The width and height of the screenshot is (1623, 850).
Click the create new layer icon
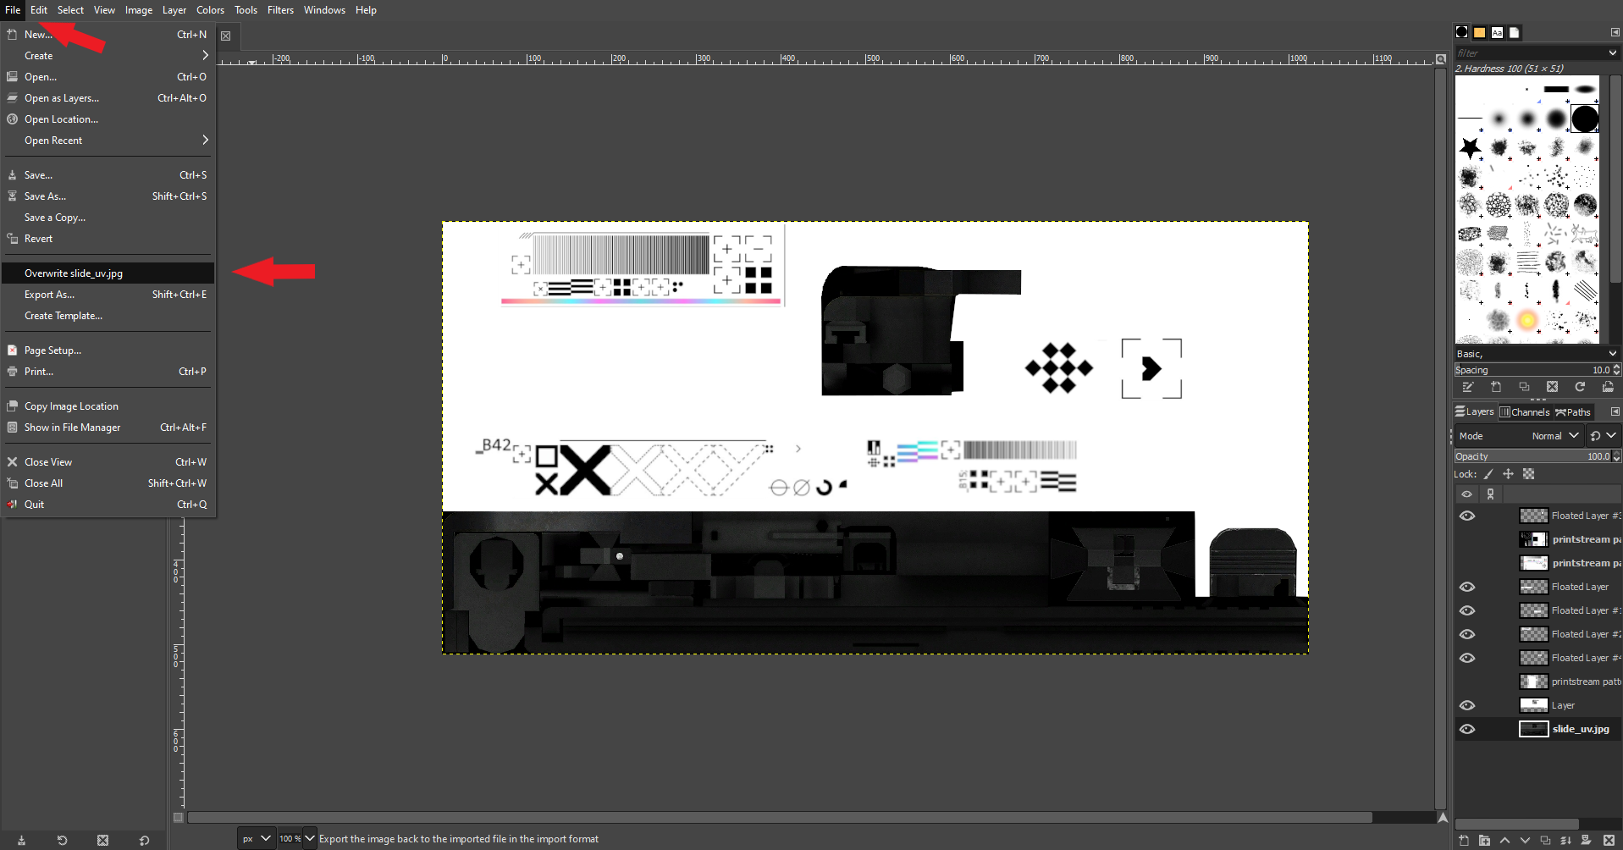(1464, 840)
